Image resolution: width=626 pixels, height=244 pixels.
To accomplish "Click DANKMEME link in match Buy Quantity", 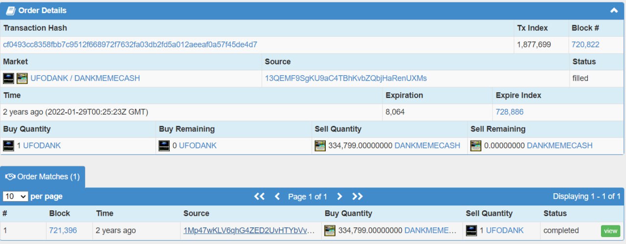I will 431,230.
